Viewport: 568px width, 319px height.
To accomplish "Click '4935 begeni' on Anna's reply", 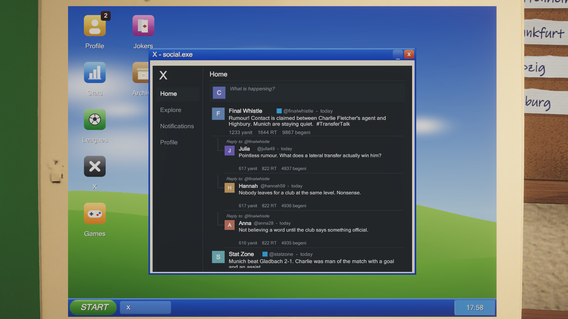I will 294,243.
